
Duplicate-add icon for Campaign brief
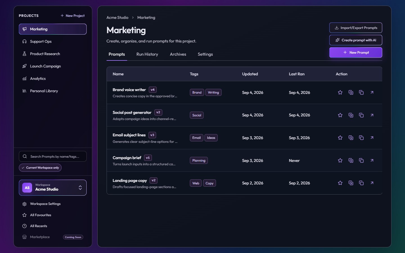(x=351, y=161)
